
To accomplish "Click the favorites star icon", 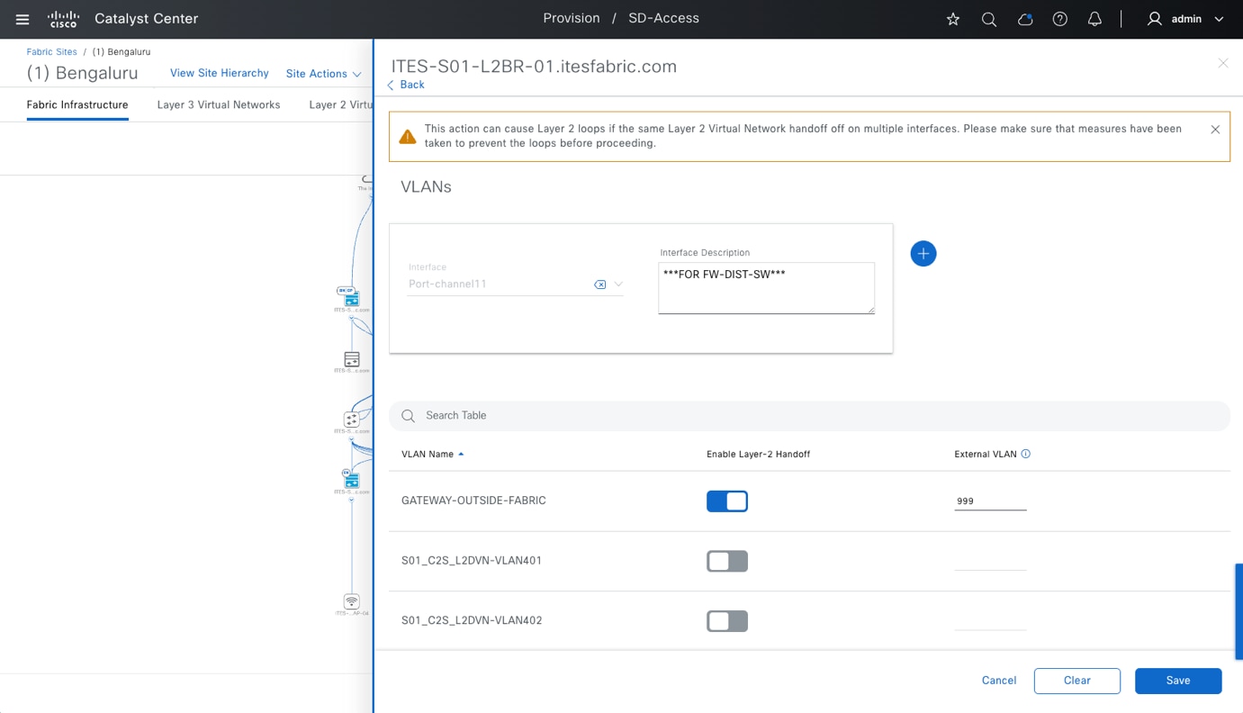I will (x=953, y=19).
